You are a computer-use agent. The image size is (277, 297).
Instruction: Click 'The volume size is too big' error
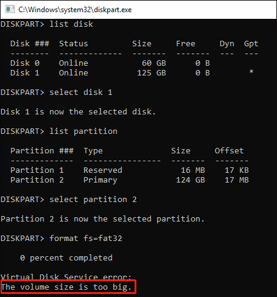point(66,287)
